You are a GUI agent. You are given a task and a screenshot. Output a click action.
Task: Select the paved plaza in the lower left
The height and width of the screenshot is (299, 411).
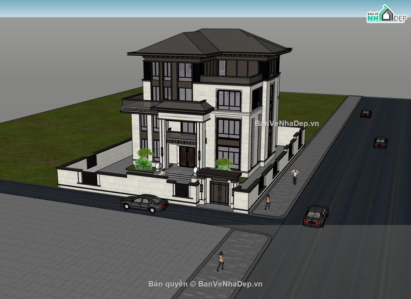(x=92, y=249)
